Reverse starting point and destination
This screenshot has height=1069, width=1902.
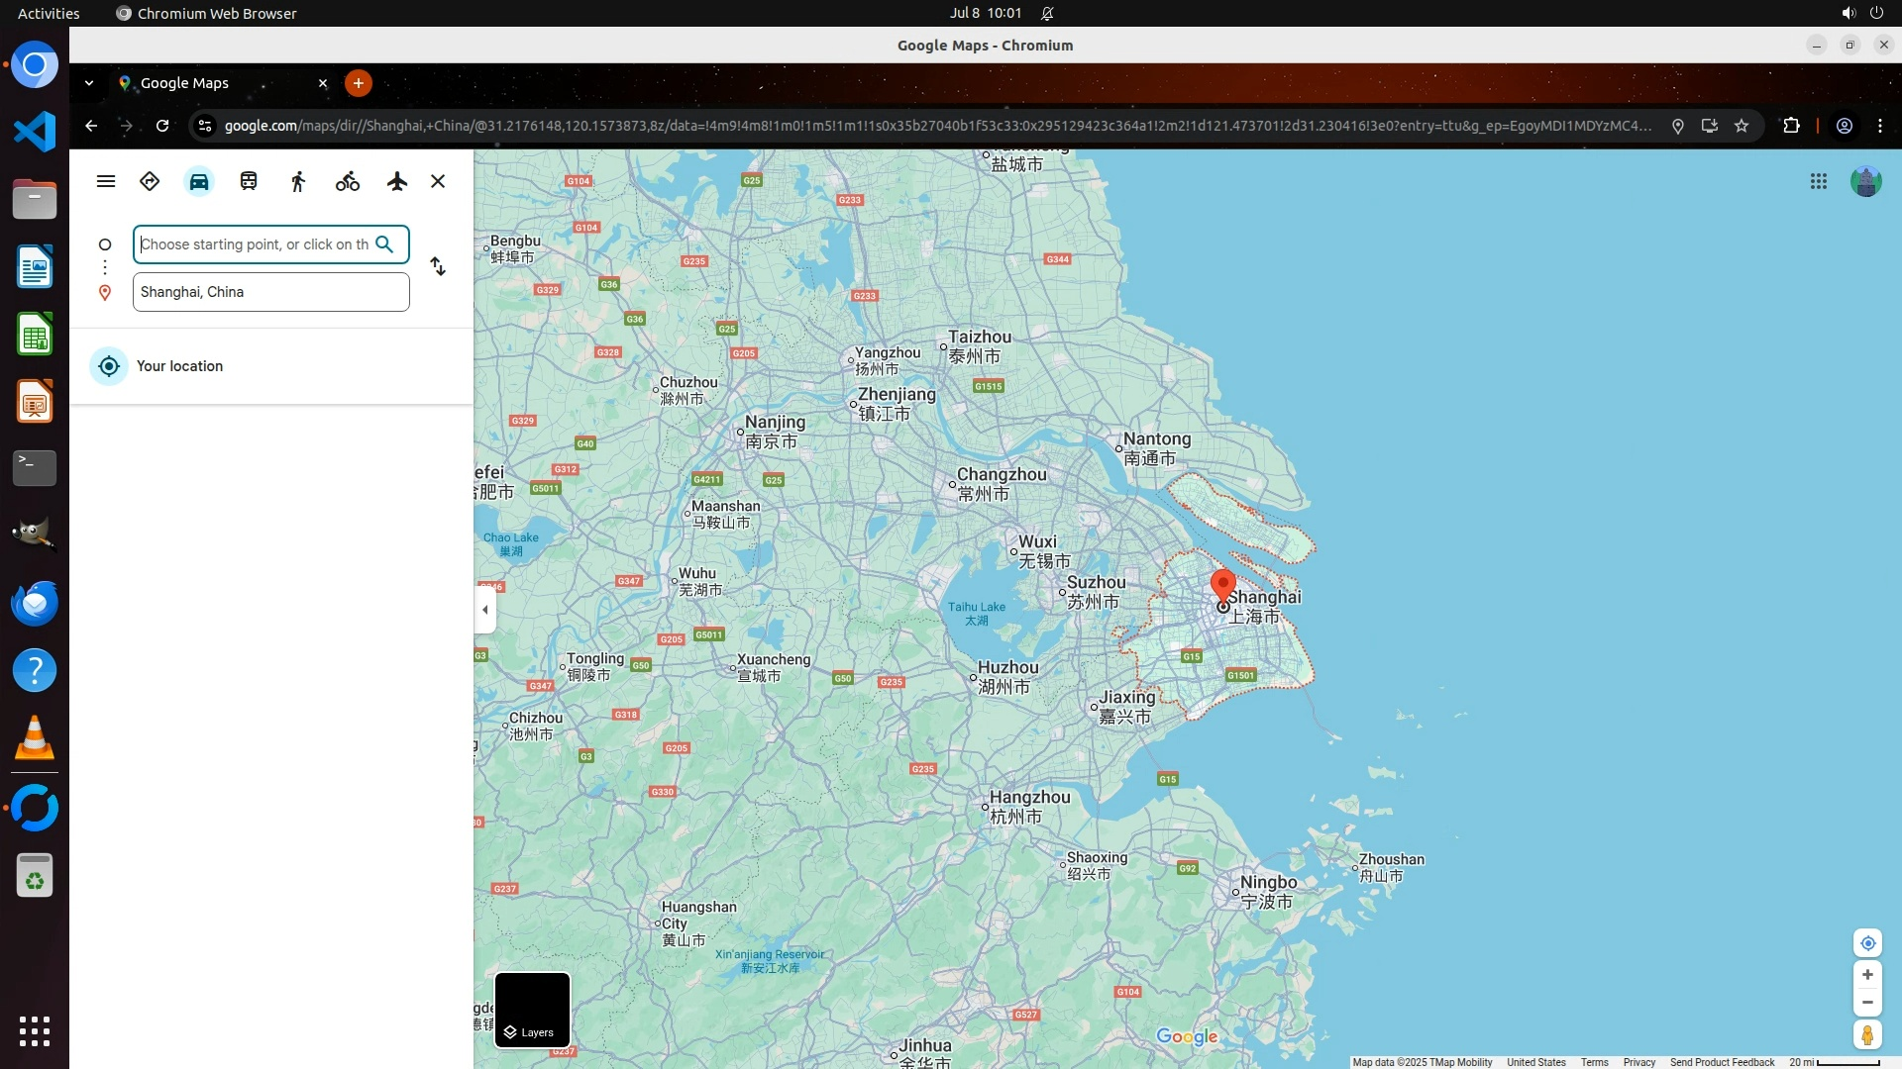coord(438,267)
